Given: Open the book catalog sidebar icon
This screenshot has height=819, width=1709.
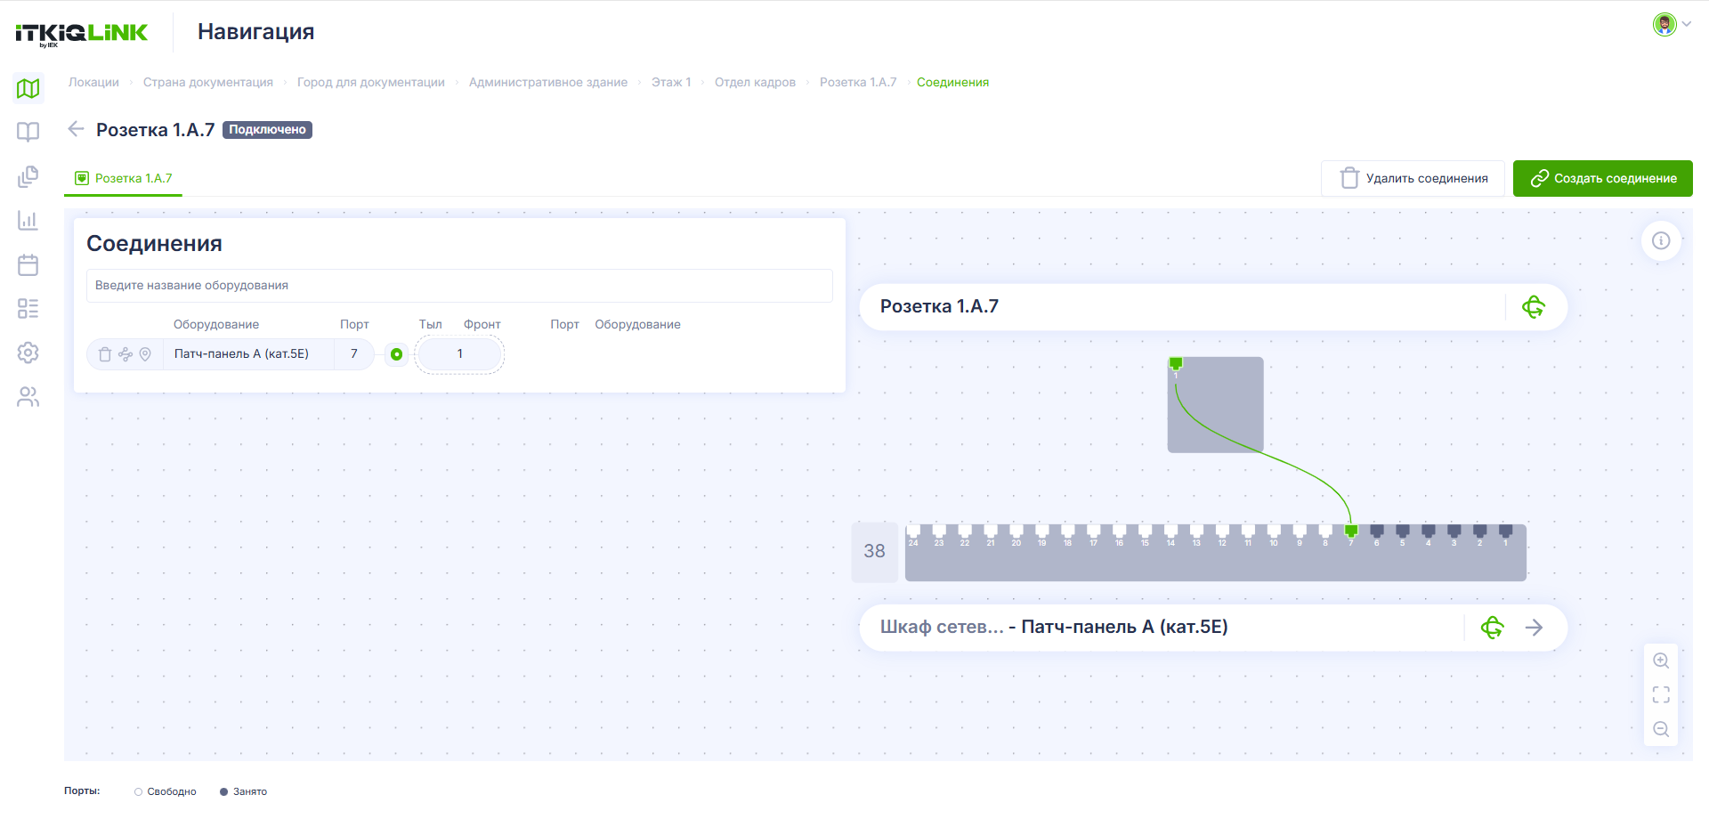Looking at the screenshot, I should 28,132.
